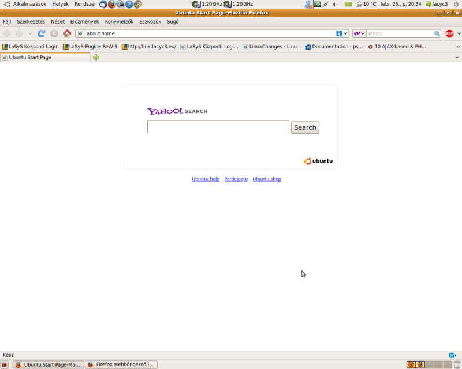Open the Nézet menu

(x=57, y=22)
